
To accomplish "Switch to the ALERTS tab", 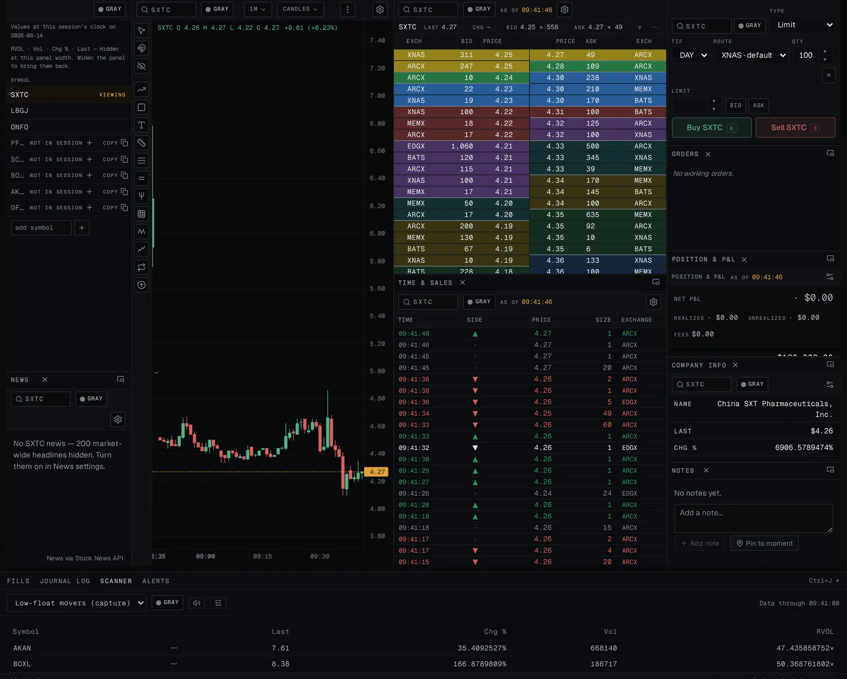I will (156, 581).
